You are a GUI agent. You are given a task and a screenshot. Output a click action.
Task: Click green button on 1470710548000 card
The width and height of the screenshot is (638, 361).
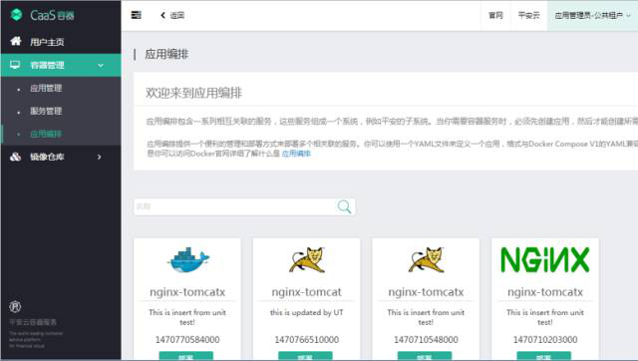coord(425,356)
